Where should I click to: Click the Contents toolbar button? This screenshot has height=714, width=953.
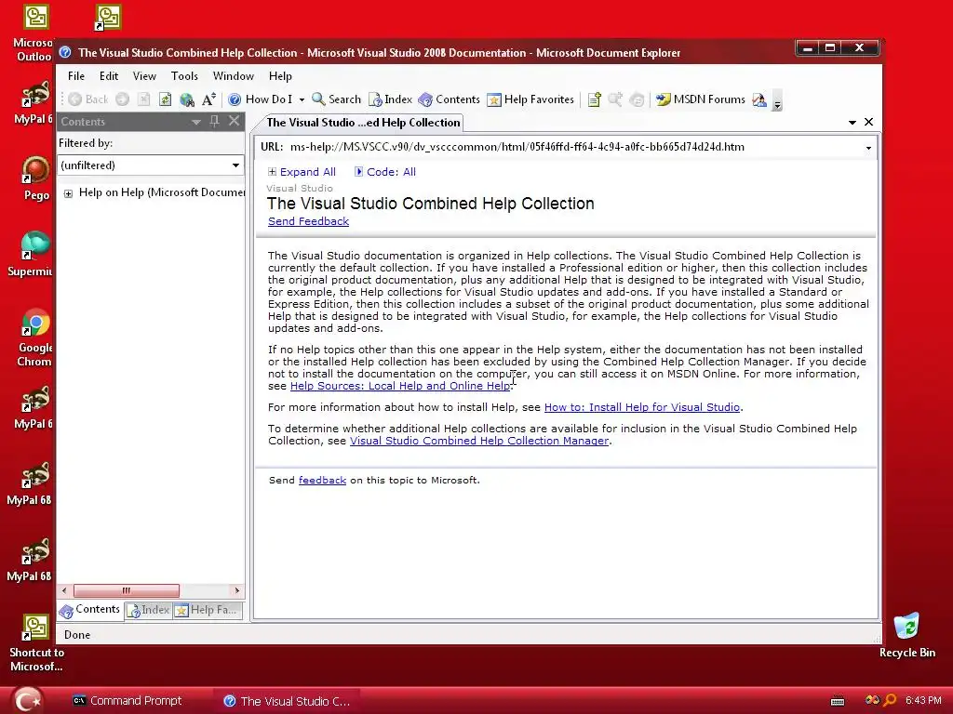tap(450, 99)
